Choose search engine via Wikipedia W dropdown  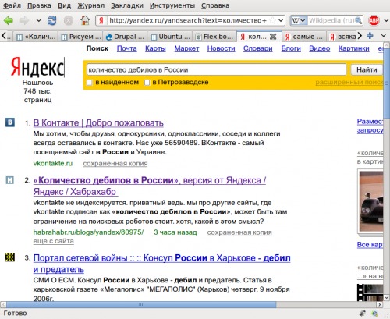coord(299,20)
